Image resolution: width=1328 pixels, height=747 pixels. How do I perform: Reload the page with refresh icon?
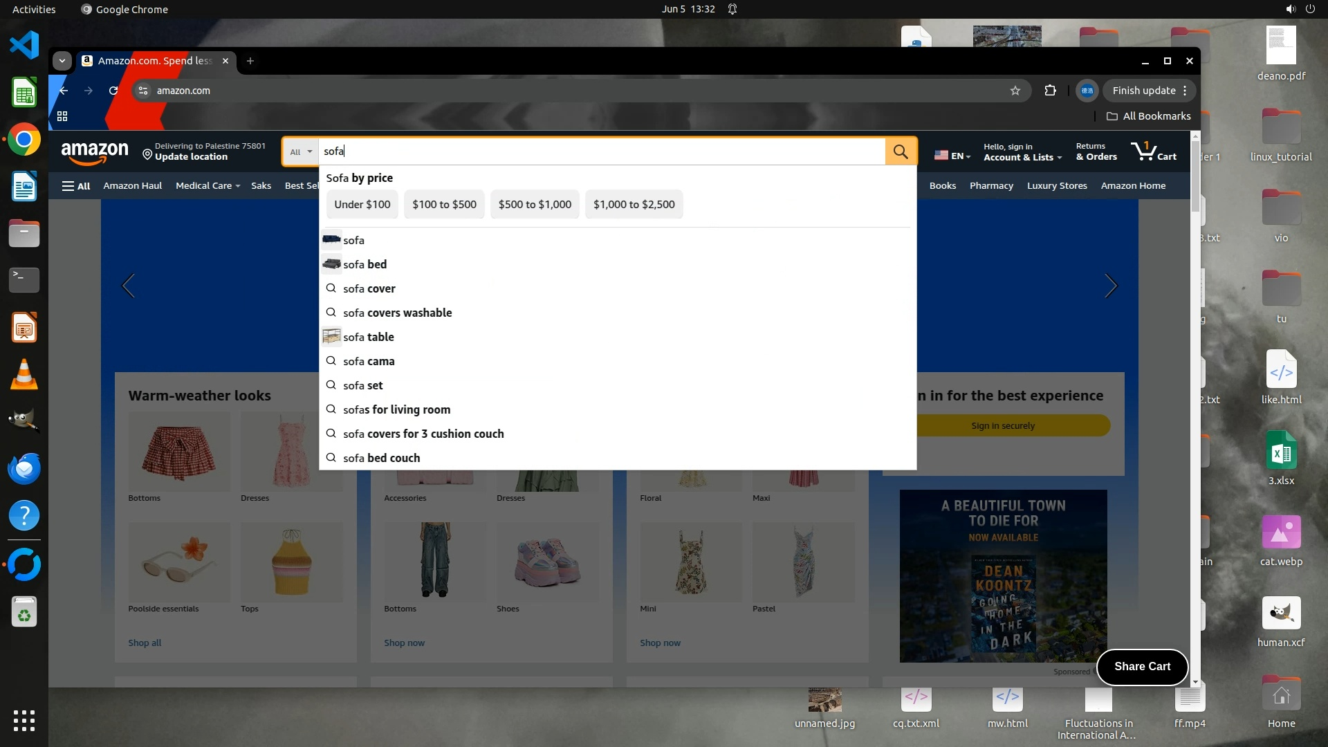pos(113,91)
